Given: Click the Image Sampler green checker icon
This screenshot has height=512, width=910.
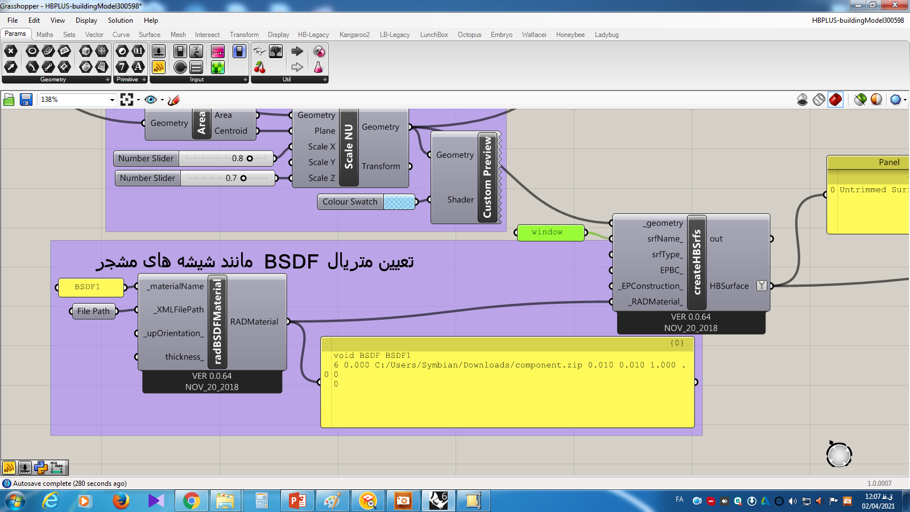Looking at the screenshot, I should coord(217,67).
